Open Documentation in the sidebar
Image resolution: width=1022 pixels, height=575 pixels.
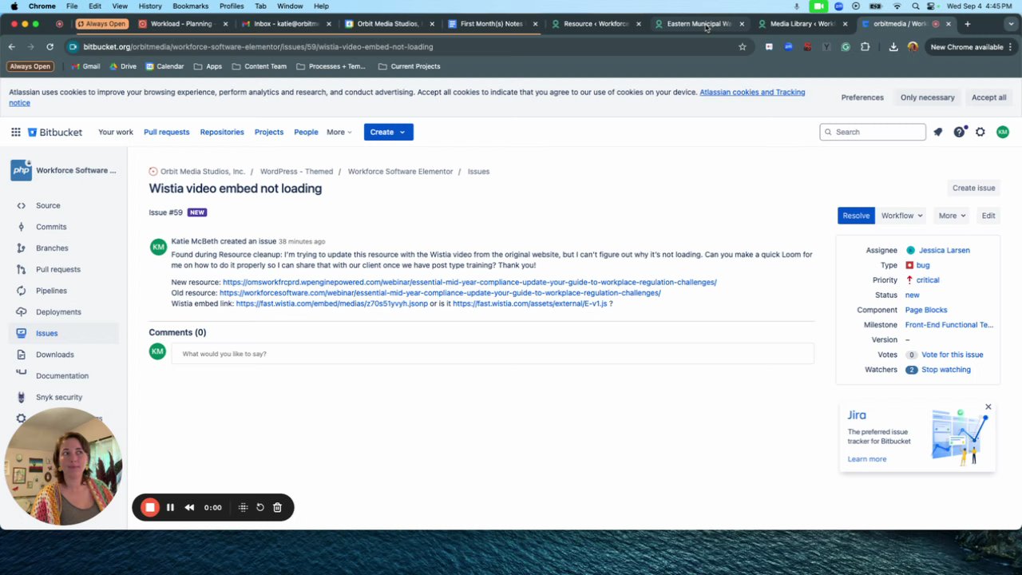62,376
